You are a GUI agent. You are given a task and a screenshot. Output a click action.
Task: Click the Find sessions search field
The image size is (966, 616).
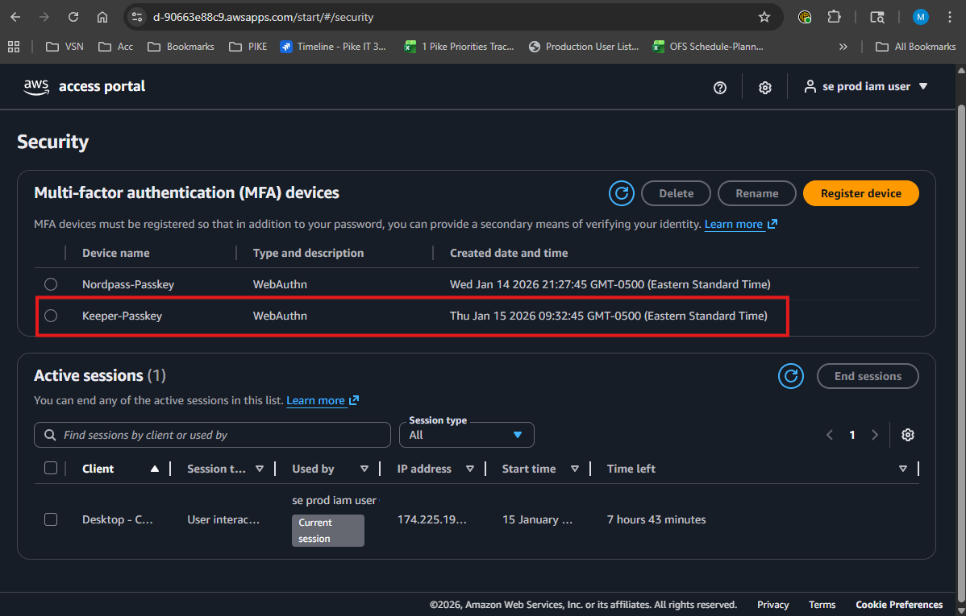(x=213, y=435)
